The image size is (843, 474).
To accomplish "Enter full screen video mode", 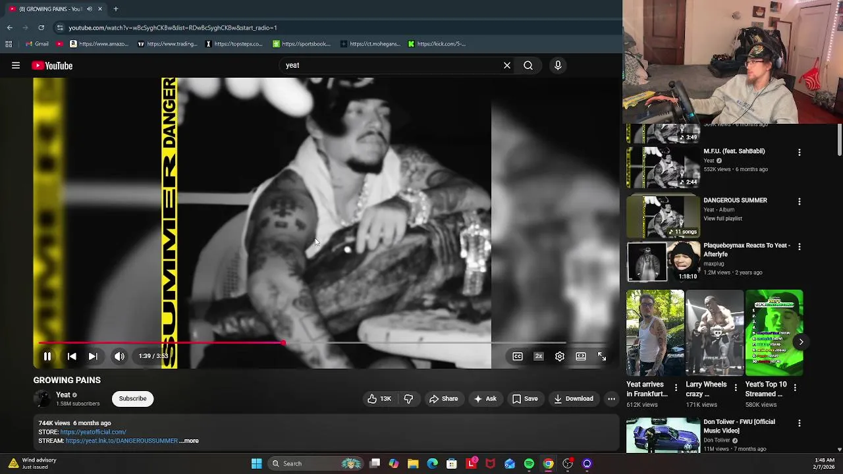I will pos(602,356).
